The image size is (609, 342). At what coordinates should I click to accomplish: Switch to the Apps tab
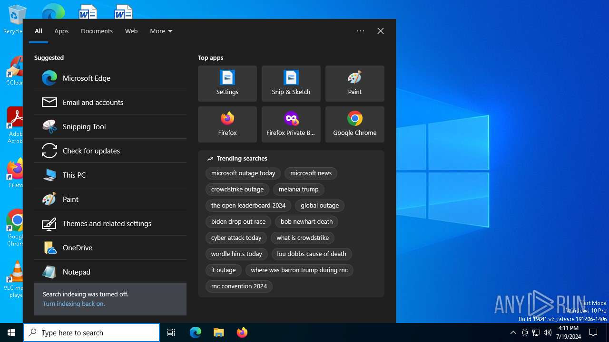click(x=61, y=31)
